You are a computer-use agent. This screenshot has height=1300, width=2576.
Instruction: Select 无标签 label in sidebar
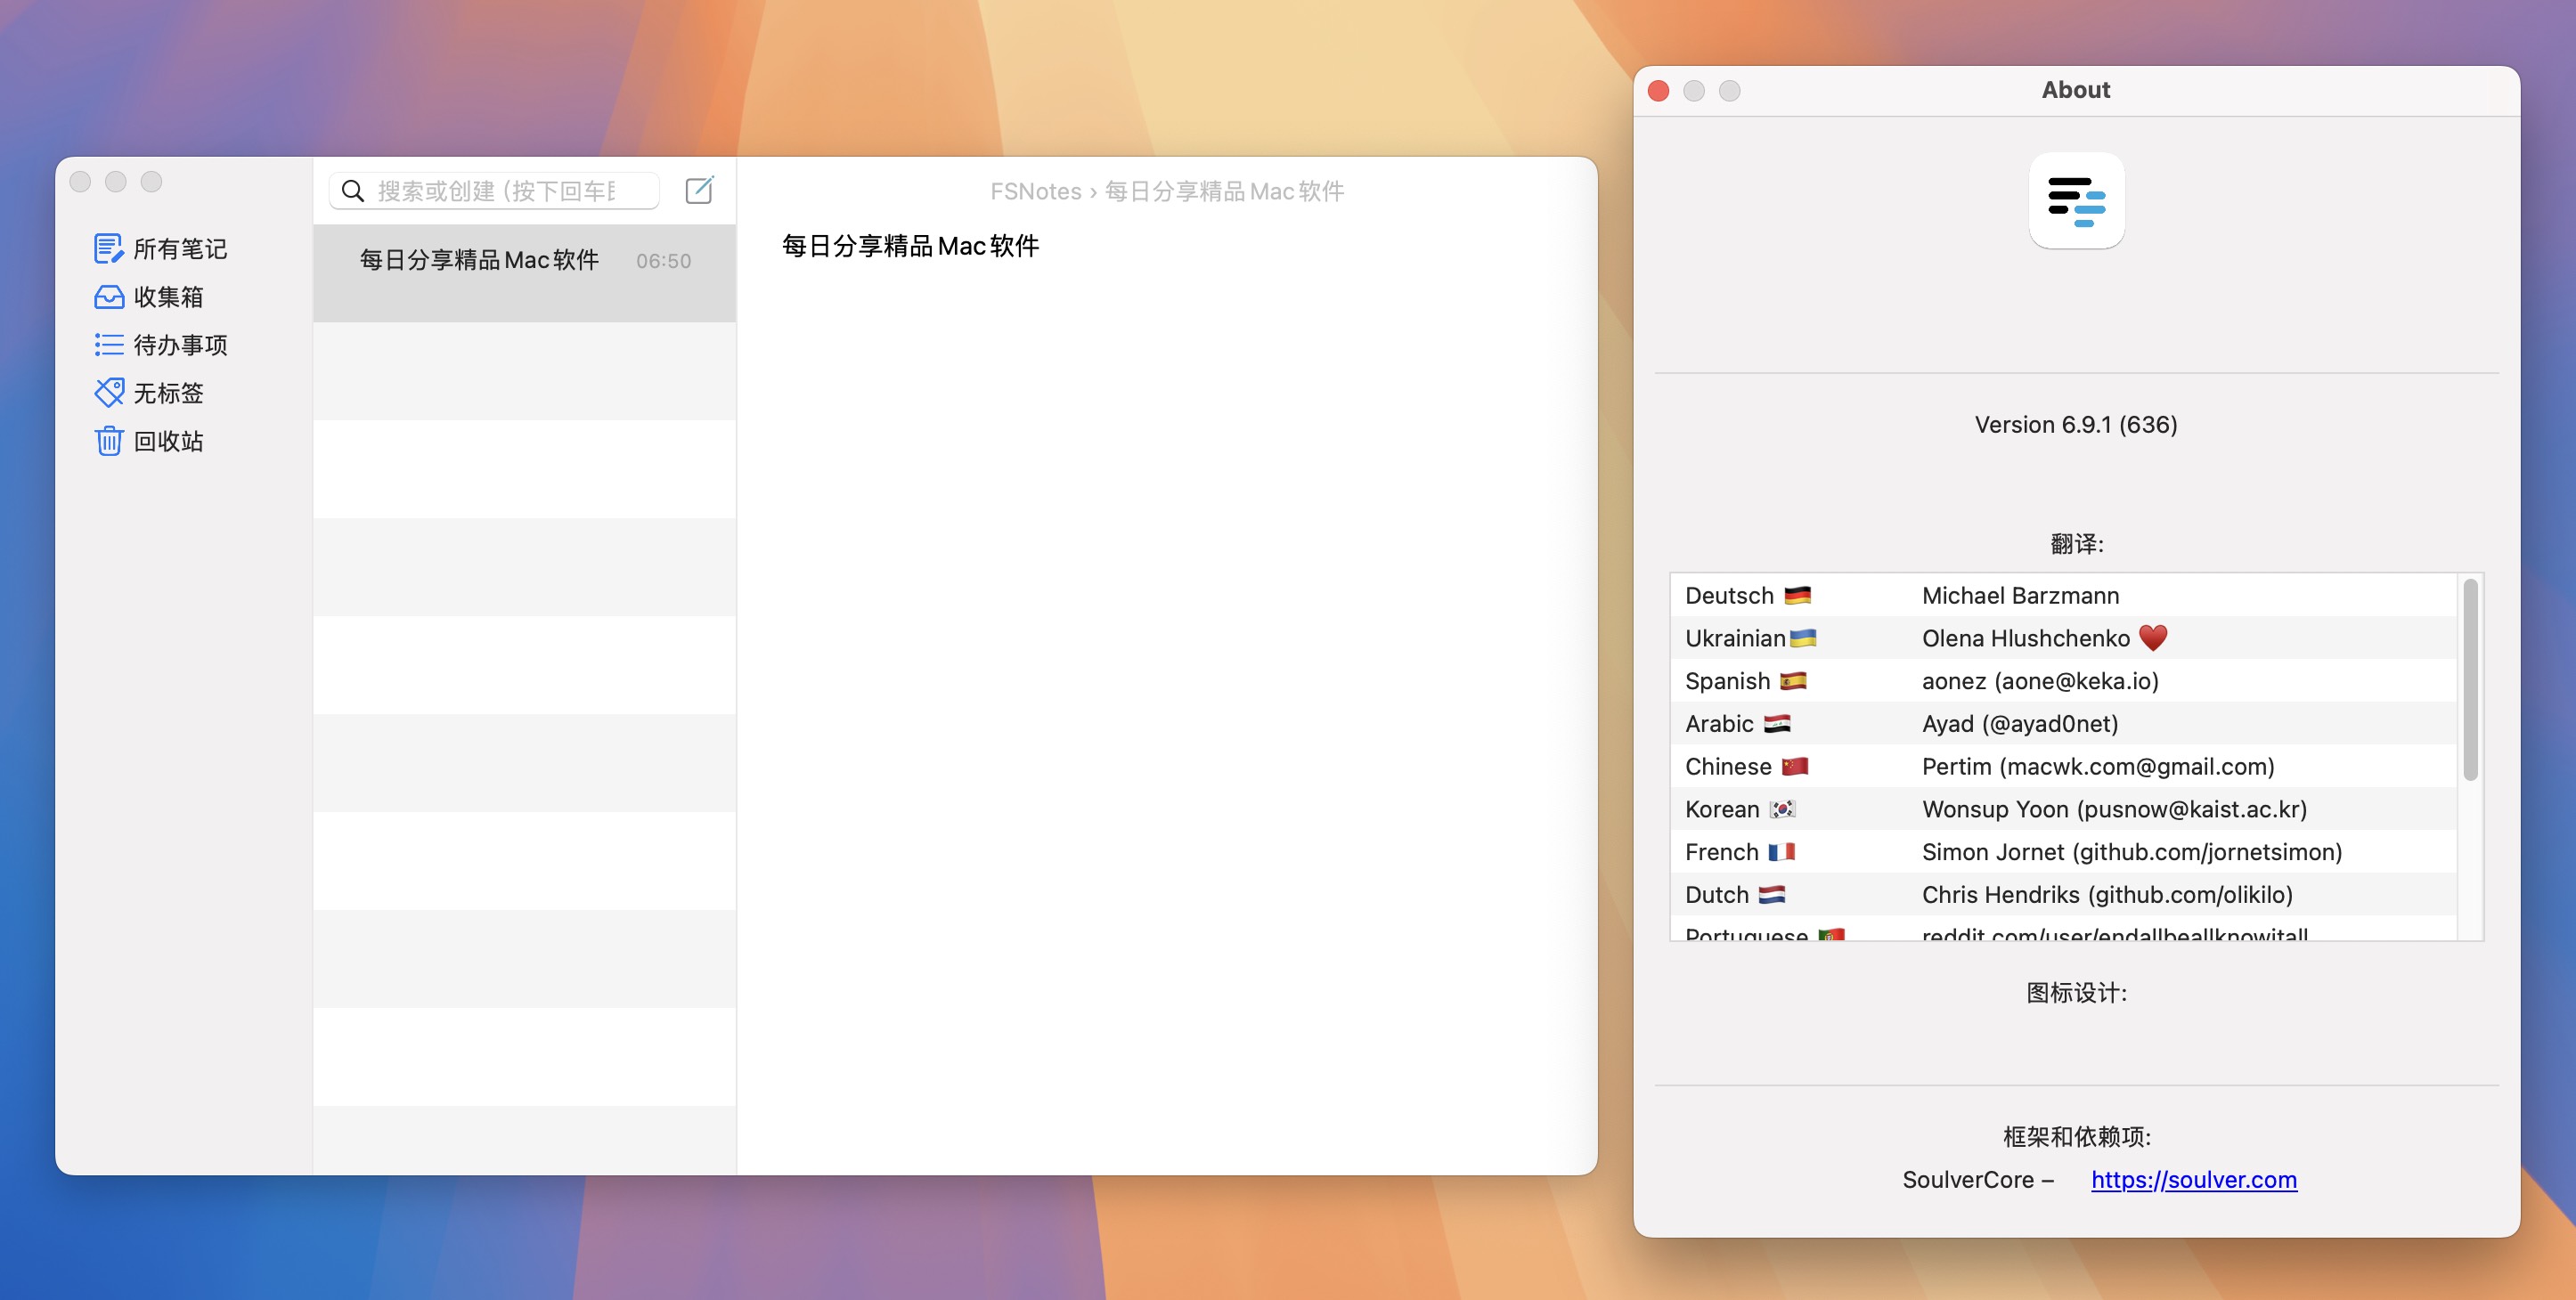[168, 393]
